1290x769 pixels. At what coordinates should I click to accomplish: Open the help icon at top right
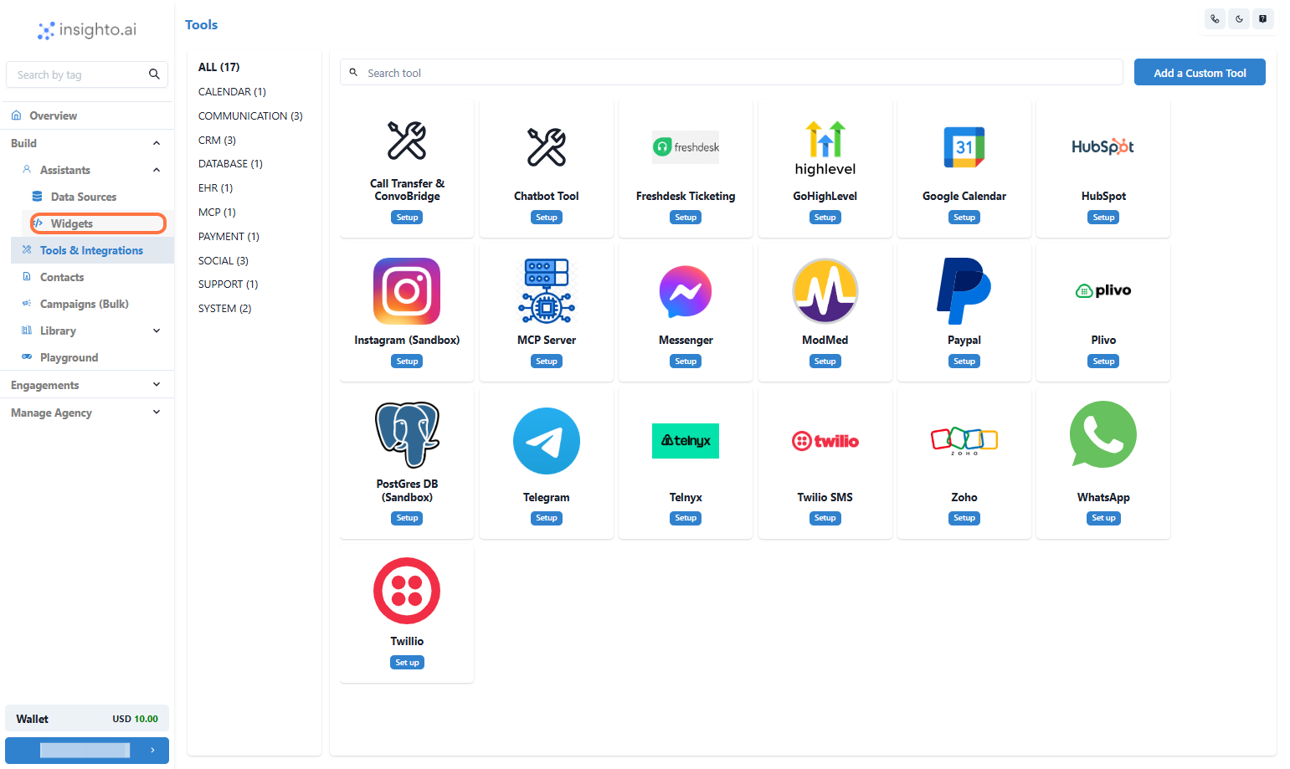[1262, 18]
